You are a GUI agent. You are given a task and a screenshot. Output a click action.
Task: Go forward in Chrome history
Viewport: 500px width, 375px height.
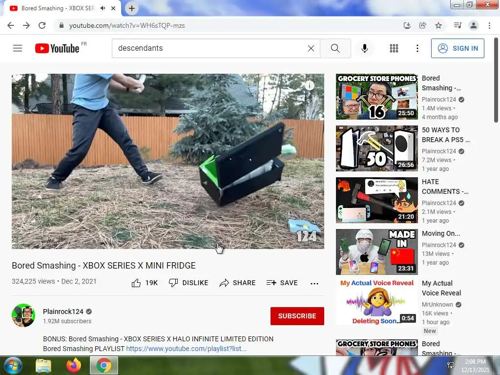coord(26,25)
